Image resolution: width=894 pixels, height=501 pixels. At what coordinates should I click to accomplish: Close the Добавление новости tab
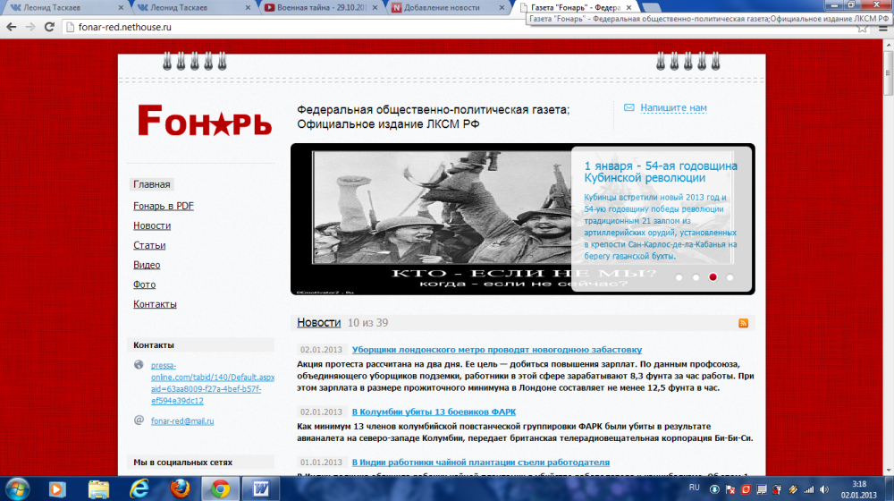pos(502,7)
